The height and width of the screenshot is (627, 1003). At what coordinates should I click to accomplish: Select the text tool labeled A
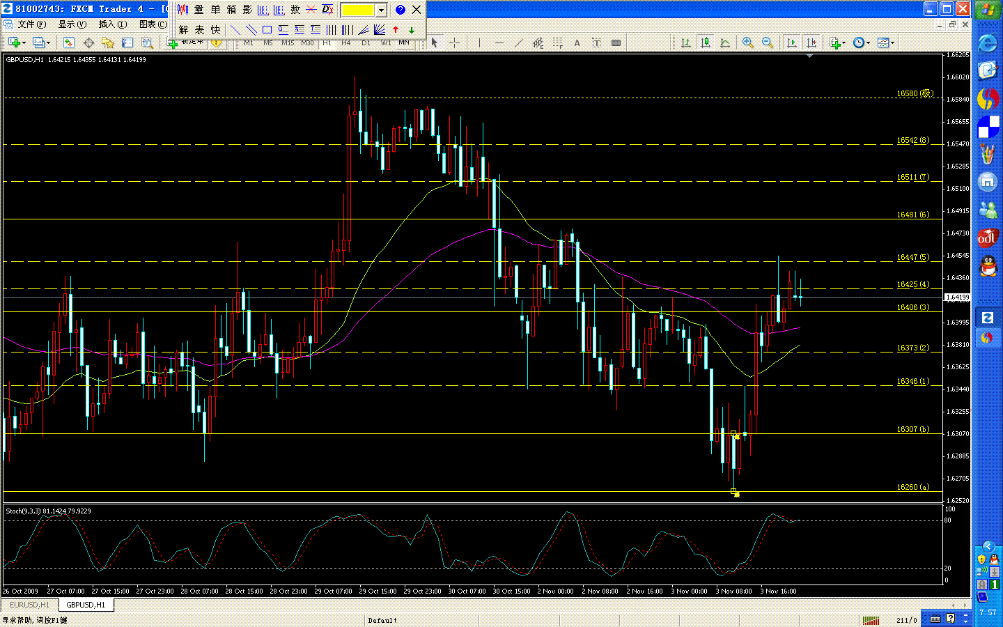(577, 42)
